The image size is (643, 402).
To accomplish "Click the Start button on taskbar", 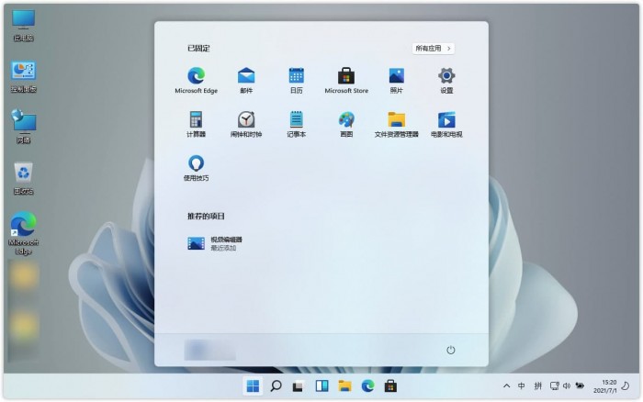I will tap(253, 386).
